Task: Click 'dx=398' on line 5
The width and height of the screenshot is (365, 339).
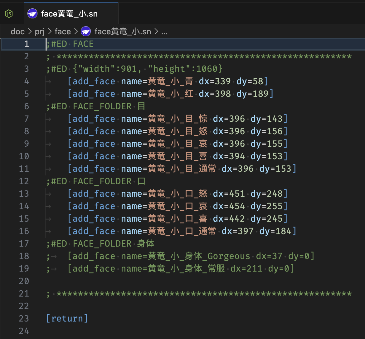Action: click(215, 94)
